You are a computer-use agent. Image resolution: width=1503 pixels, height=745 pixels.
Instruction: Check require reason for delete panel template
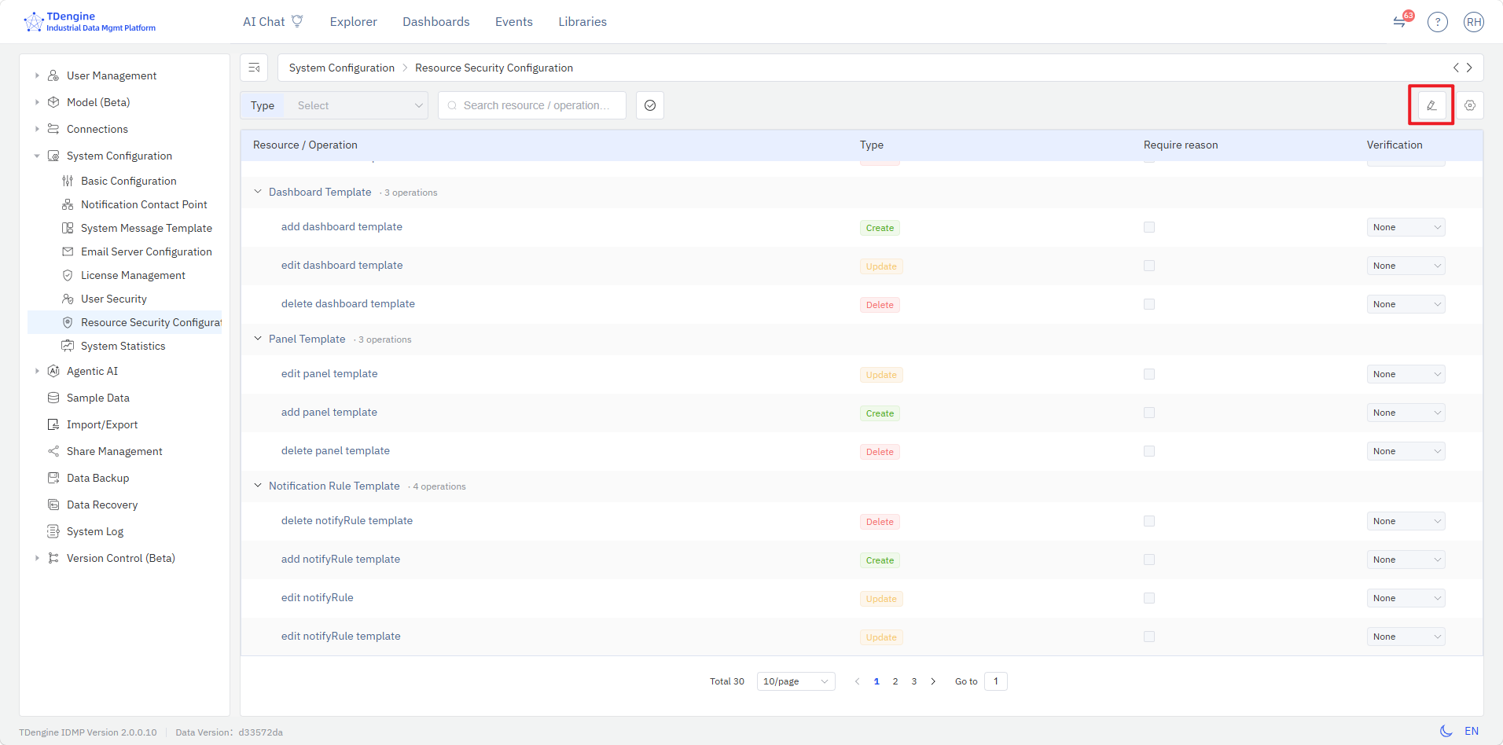(x=1149, y=451)
